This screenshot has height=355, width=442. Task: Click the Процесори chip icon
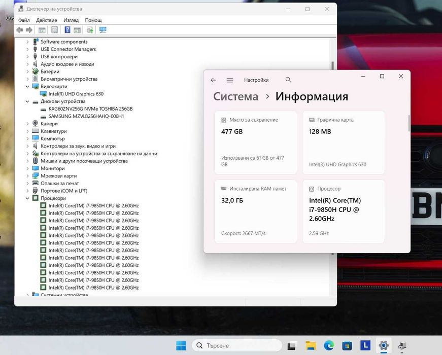pyautogui.click(x=35, y=198)
